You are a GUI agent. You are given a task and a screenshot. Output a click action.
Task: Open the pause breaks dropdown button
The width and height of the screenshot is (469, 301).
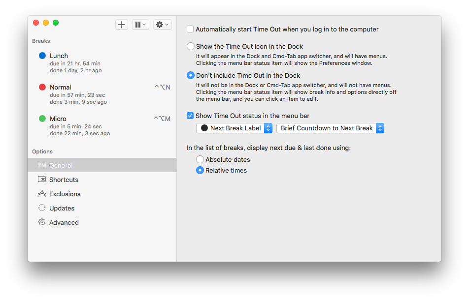click(140, 25)
